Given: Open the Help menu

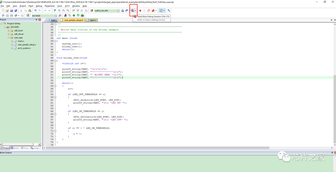Looking at the screenshot, I should pos(85,6).
